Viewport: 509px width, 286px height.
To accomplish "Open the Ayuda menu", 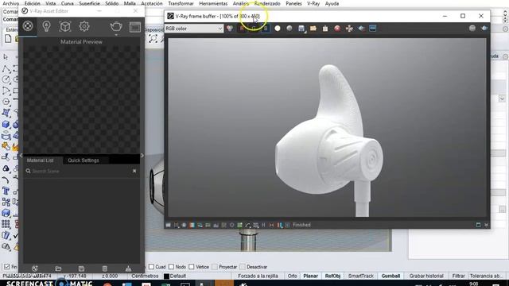I will tap(332, 3).
